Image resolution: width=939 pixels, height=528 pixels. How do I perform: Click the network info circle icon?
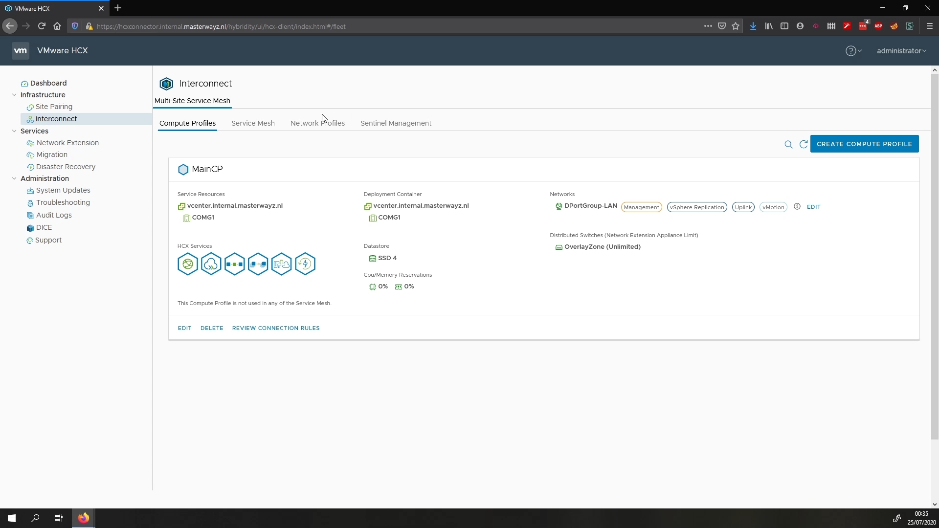(x=797, y=207)
